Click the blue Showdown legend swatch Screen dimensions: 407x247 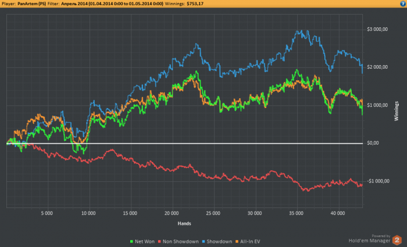pyautogui.click(x=203, y=242)
